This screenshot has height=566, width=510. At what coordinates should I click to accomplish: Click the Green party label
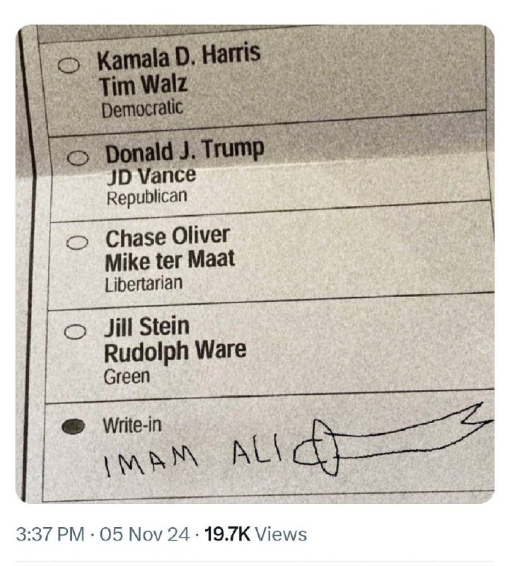click(x=127, y=377)
